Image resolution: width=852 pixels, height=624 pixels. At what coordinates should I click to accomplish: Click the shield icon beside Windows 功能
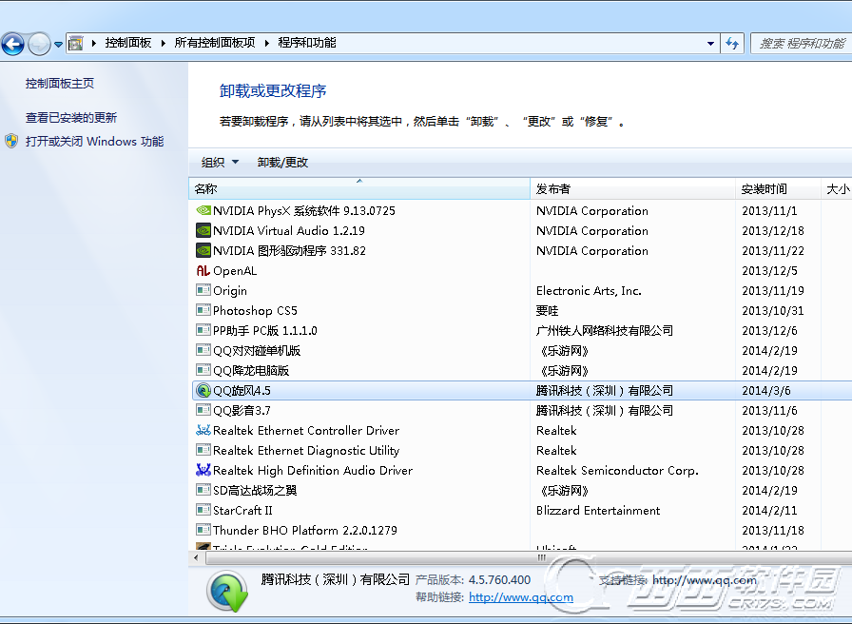click(11, 142)
